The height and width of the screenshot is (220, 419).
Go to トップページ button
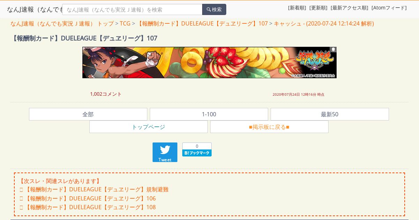(148, 127)
